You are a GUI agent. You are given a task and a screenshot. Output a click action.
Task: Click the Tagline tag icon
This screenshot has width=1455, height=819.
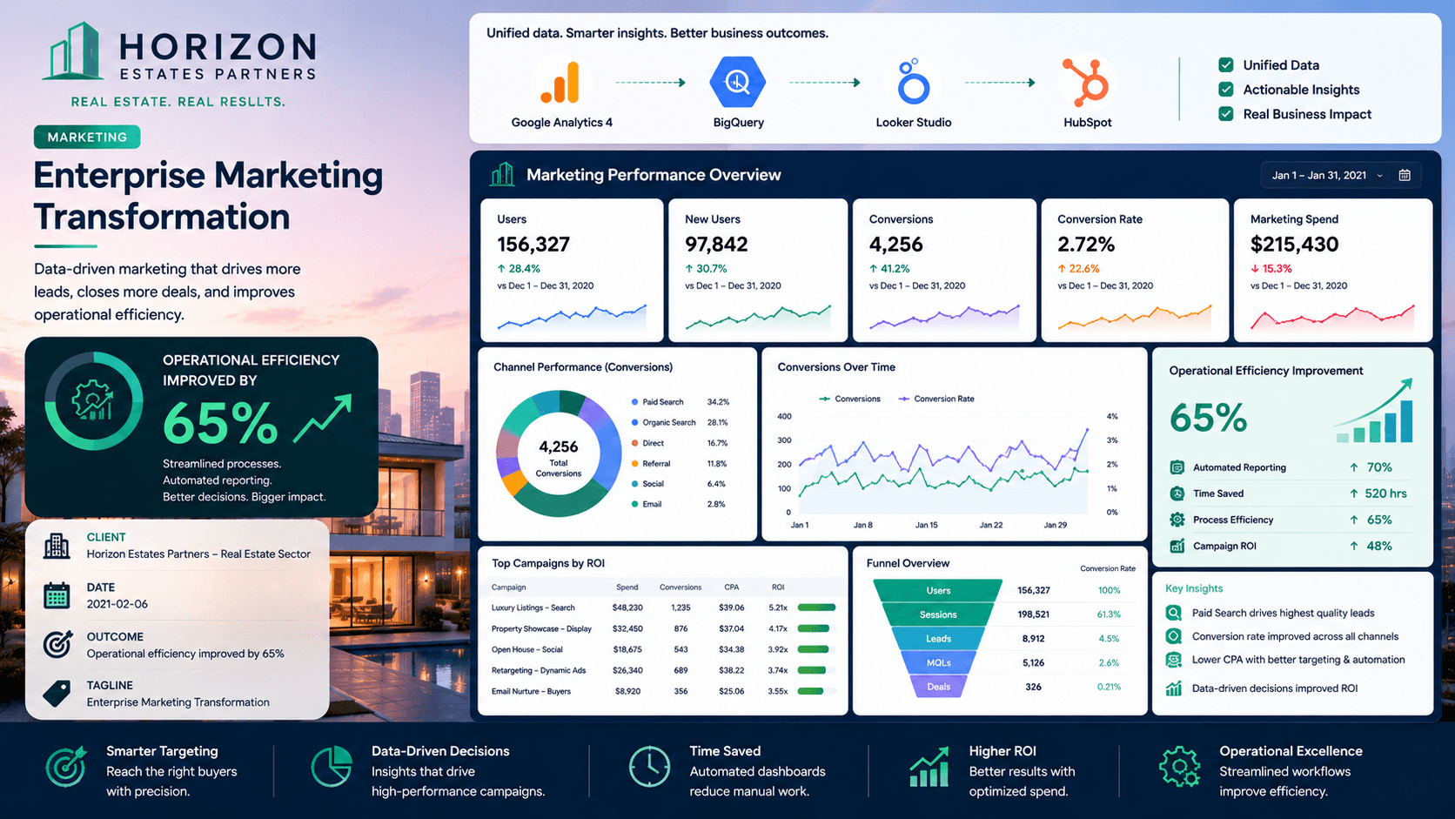[x=57, y=693]
